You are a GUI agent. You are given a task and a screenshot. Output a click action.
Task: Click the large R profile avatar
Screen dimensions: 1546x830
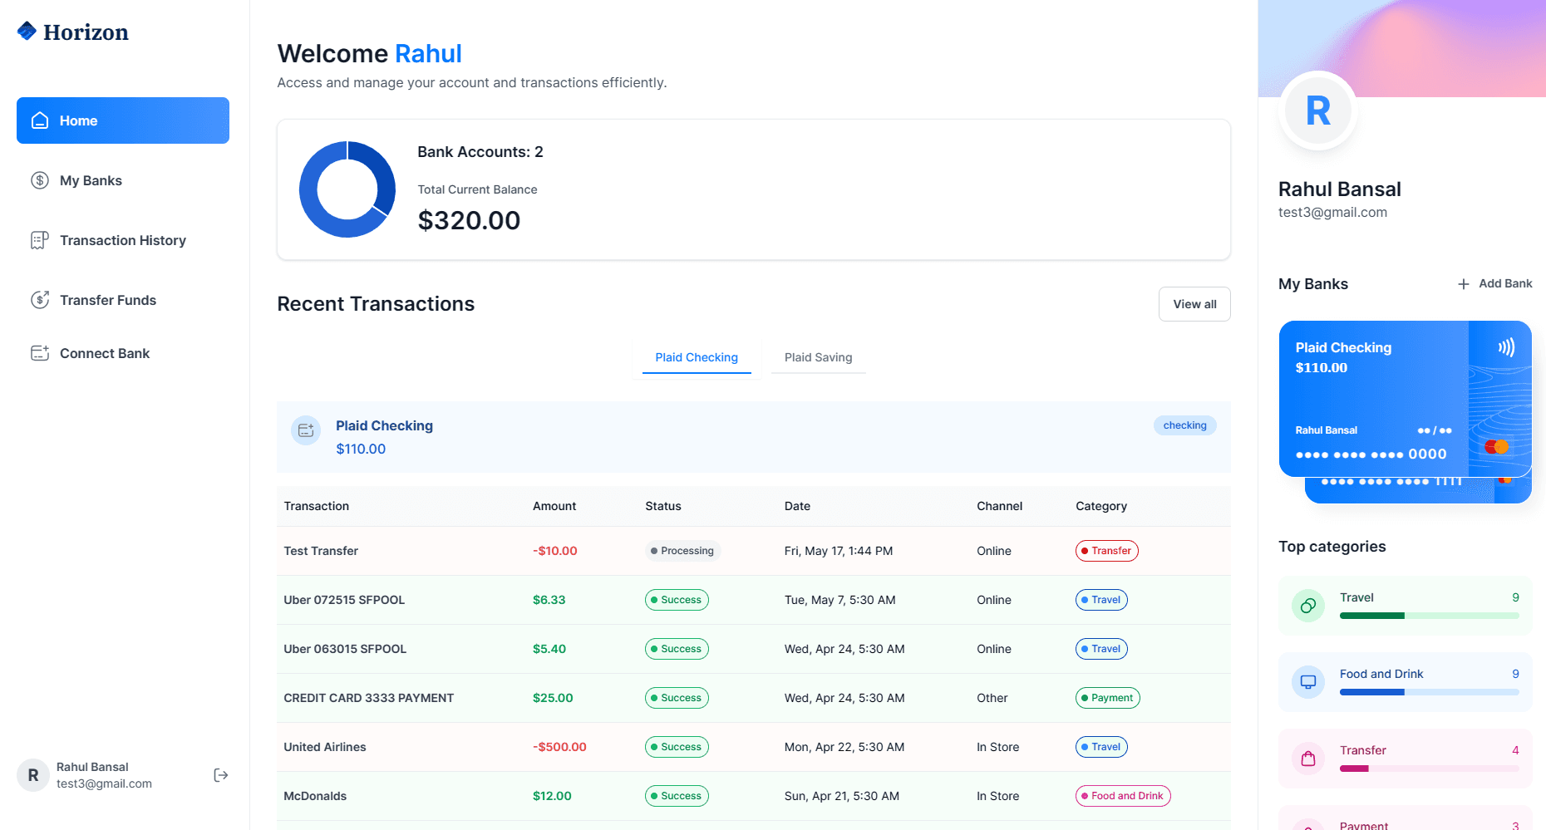pyautogui.click(x=1318, y=111)
